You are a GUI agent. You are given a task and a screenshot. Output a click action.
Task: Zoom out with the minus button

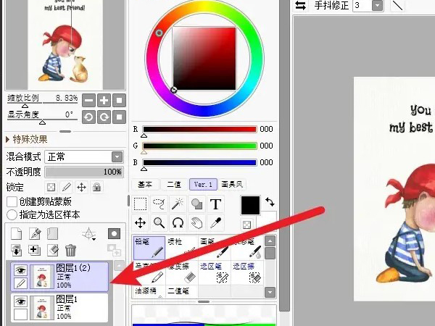(x=88, y=100)
